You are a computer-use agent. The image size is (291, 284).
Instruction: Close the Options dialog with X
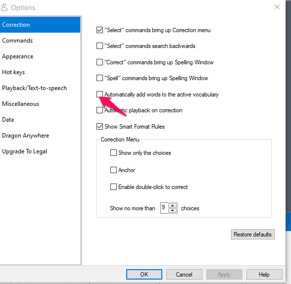click(277, 7)
